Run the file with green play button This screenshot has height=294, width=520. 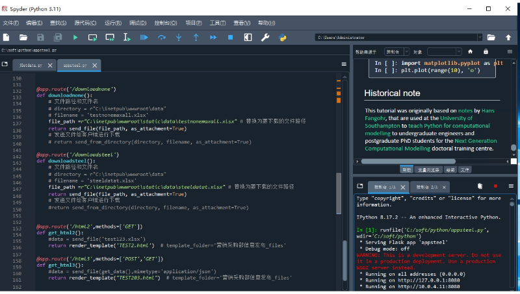(75, 38)
